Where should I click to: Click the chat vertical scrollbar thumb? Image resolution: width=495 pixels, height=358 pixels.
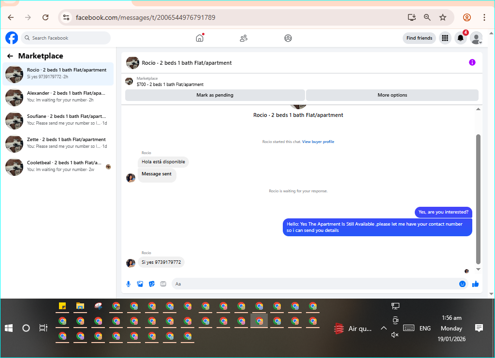tap(478, 199)
